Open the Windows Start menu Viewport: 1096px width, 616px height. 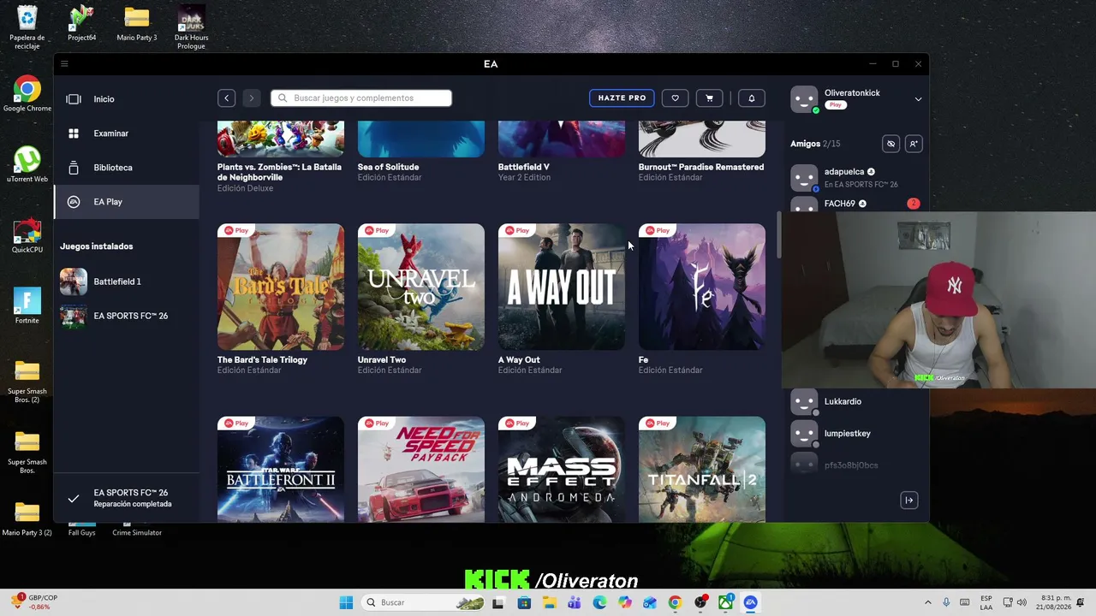pyautogui.click(x=346, y=602)
